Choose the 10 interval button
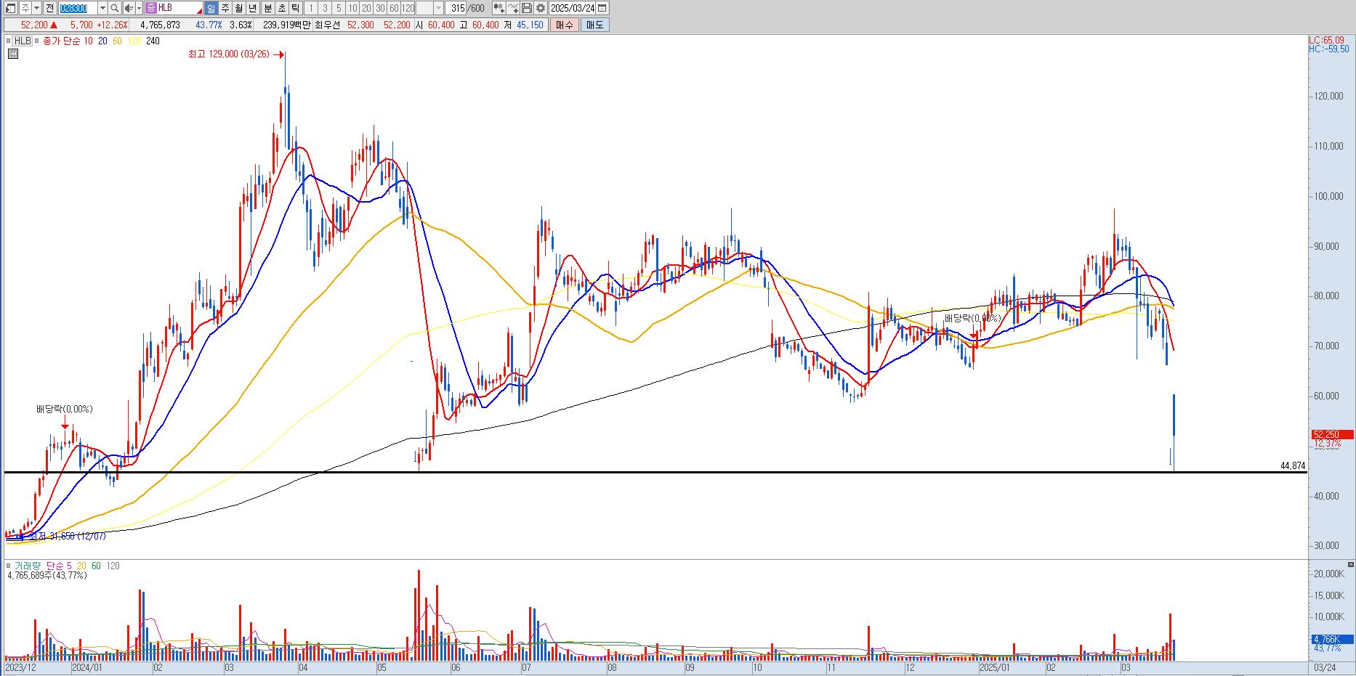The image size is (1356, 676). (352, 8)
